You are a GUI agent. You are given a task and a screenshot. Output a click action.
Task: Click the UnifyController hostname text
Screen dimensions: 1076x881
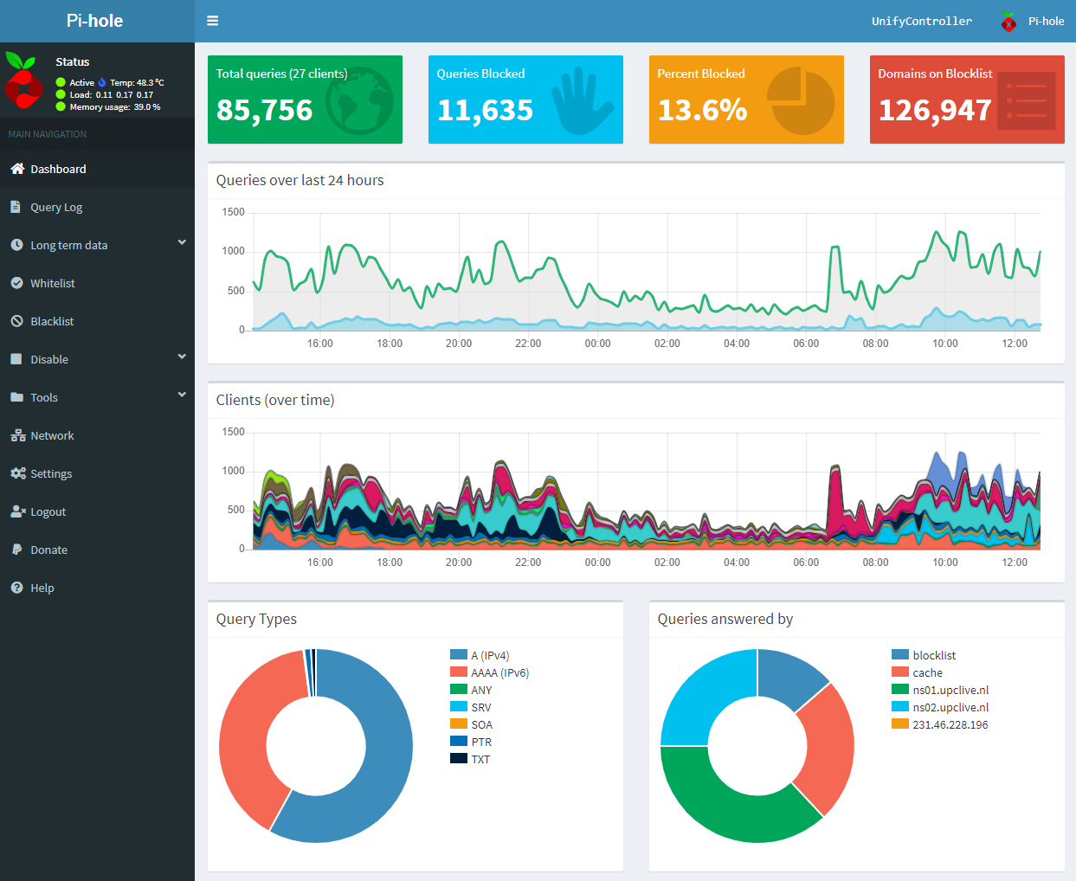pos(921,21)
